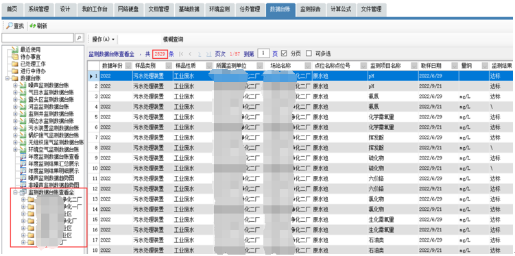This screenshot has width=515, height=256.
Task: Click the tree search input field
Action: (38, 38)
